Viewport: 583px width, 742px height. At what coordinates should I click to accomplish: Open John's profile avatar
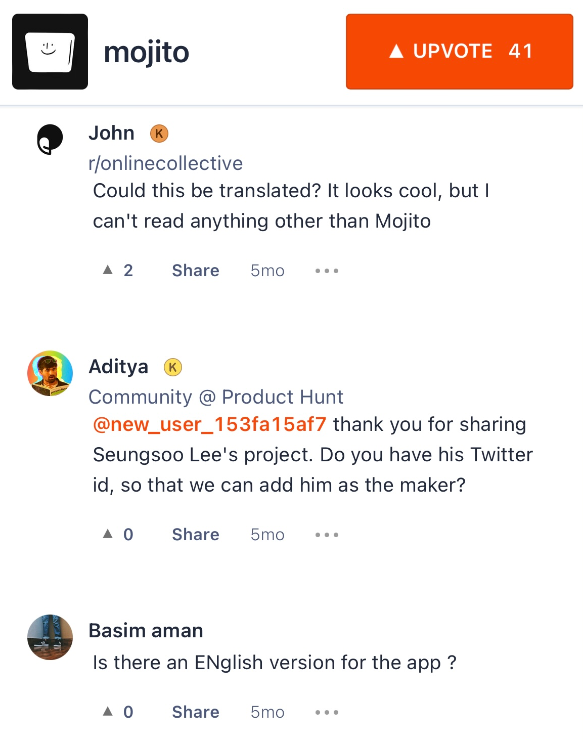pos(50,139)
